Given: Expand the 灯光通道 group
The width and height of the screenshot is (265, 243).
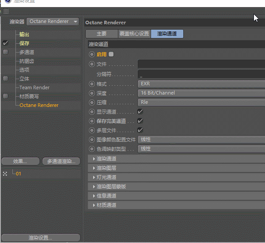Looking at the screenshot, I should pyautogui.click(x=176, y=177).
